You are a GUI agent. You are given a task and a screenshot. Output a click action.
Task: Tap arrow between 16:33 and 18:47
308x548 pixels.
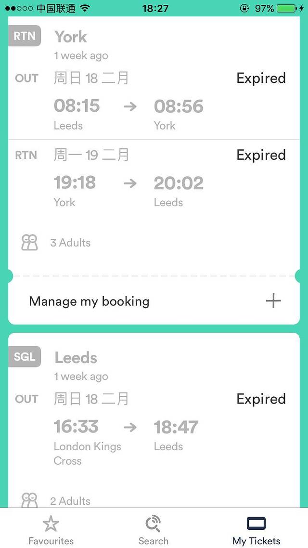(x=130, y=427)
